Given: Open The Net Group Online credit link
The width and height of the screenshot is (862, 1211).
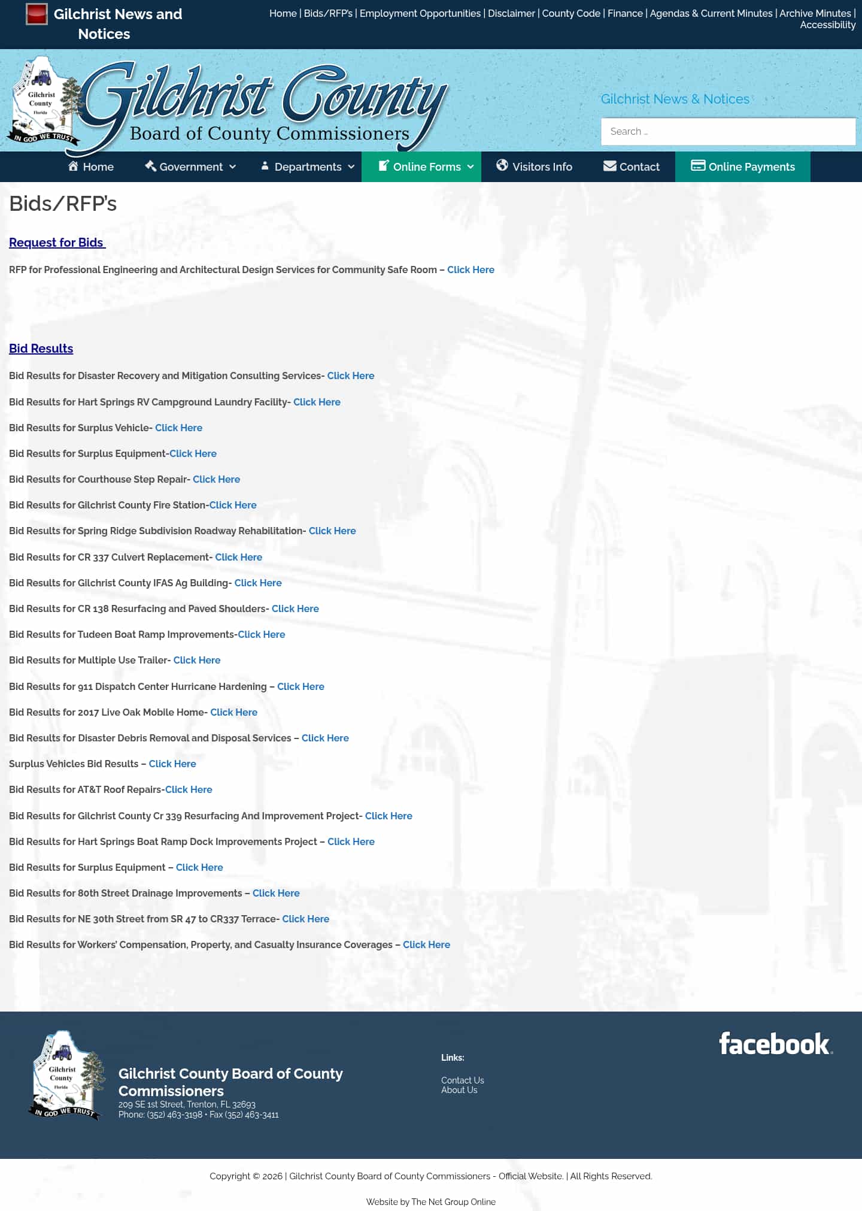Looking at the screenshot, I should point(453,1201).
